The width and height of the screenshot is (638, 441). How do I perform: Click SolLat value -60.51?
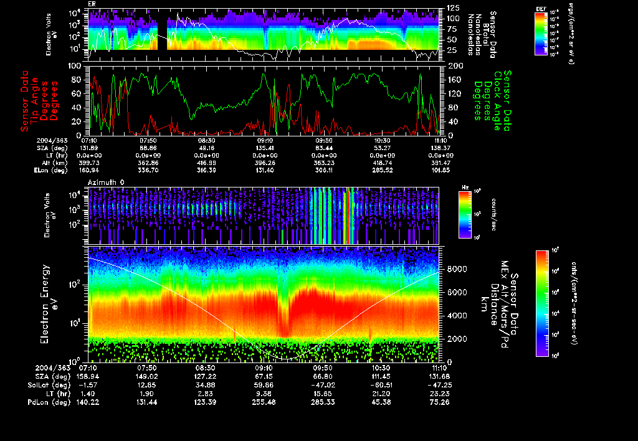(381, 386)
